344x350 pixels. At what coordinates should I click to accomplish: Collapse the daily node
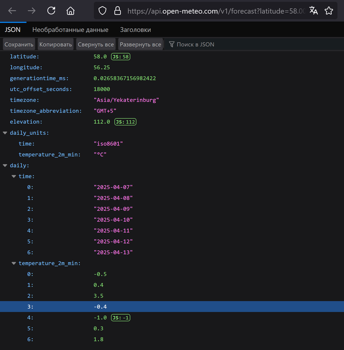[x=5, y=166]
